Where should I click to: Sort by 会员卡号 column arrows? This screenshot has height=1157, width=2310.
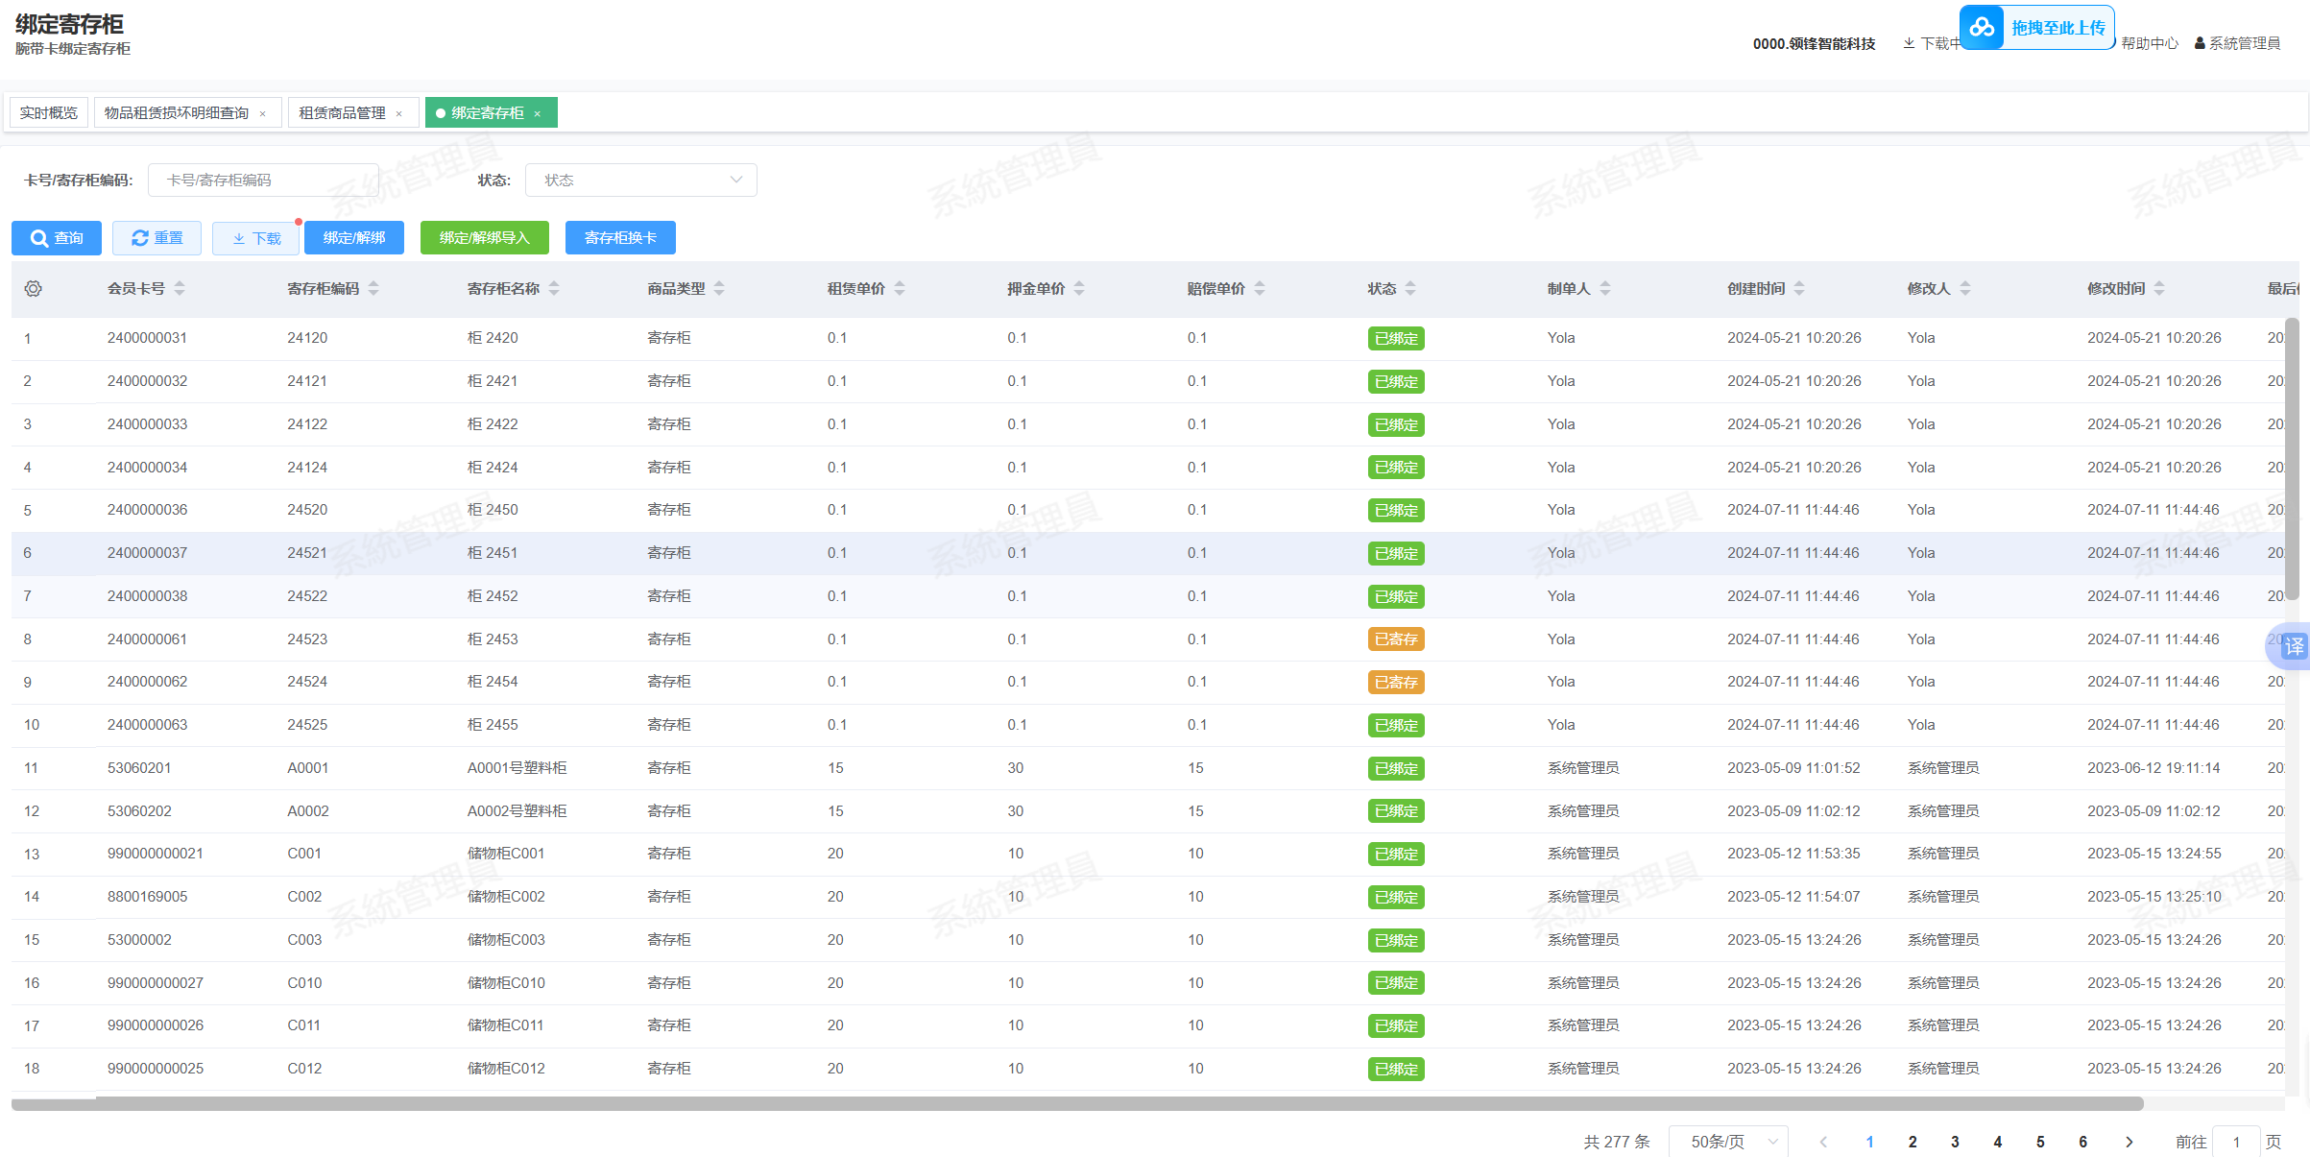click(180, 288)
